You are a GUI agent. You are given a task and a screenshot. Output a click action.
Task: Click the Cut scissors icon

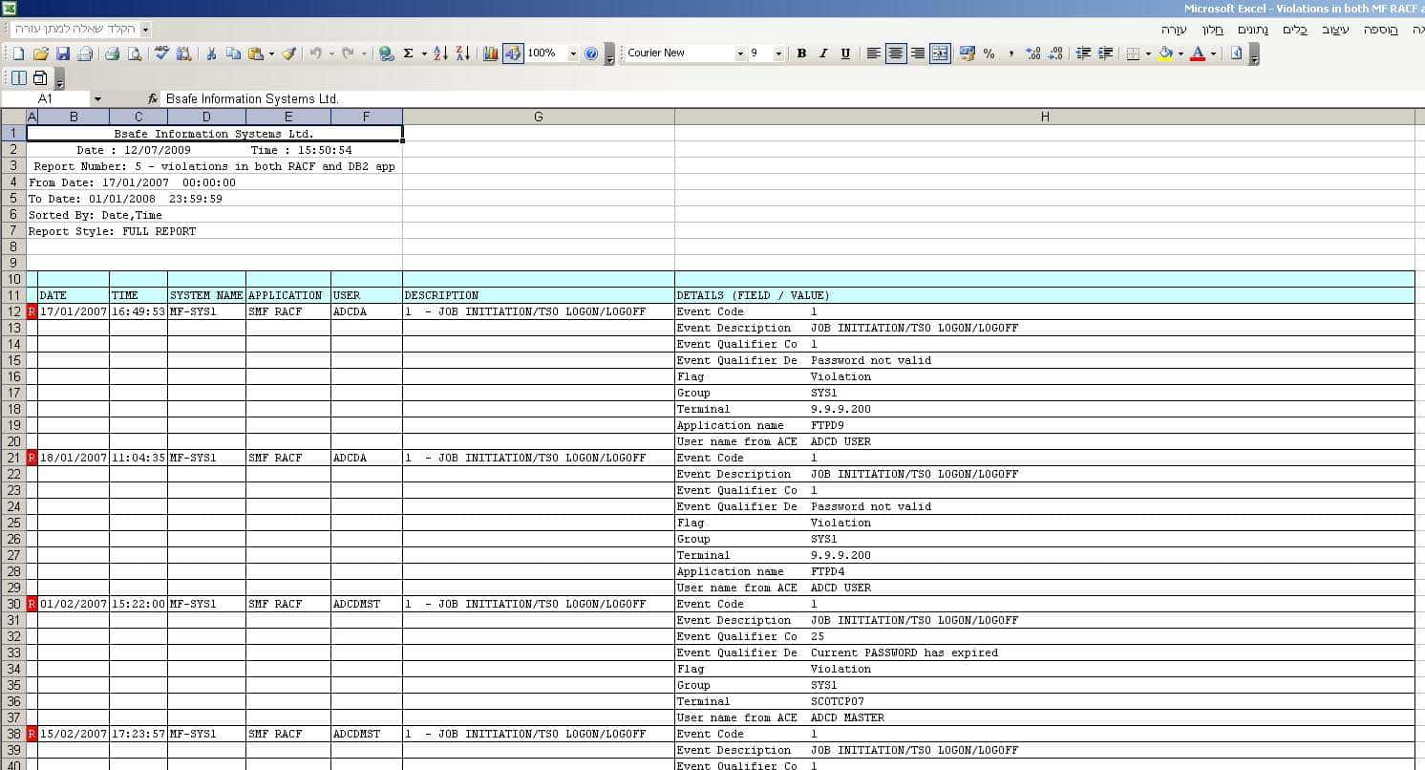(x=211, y=53)
